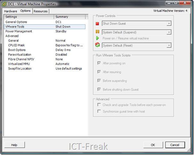The image size is (194, 155).
Task: Click the OK button
Action: (153, 145)
